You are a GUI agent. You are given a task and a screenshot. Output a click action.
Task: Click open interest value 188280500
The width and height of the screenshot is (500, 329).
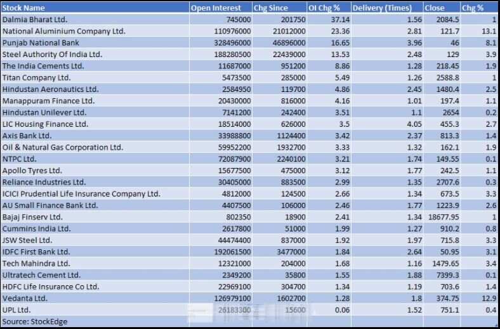click(232, 55)
